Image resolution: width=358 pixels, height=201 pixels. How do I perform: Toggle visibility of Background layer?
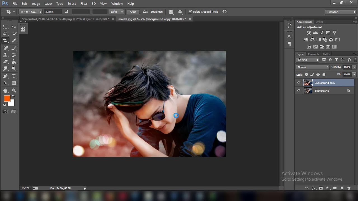(x=299, y=90)
